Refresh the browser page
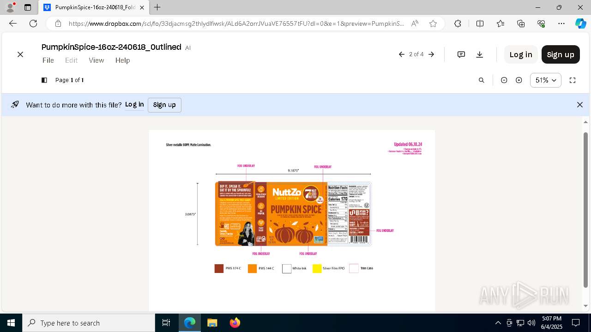This screenshot has height=332, width=591. [x=33, y=24]
